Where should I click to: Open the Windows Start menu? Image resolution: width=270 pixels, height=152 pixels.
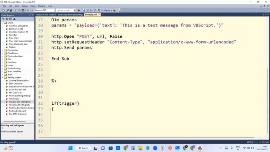tap(70, 148)
